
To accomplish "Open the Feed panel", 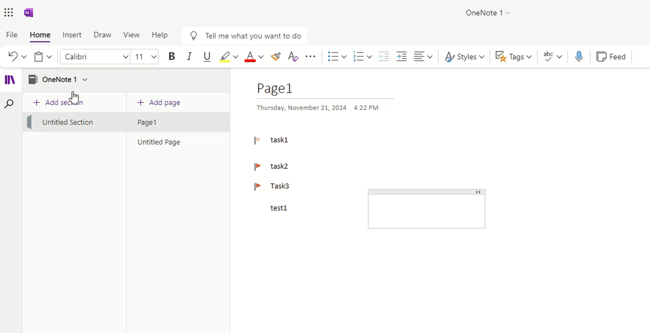I will tap(611, 56).
